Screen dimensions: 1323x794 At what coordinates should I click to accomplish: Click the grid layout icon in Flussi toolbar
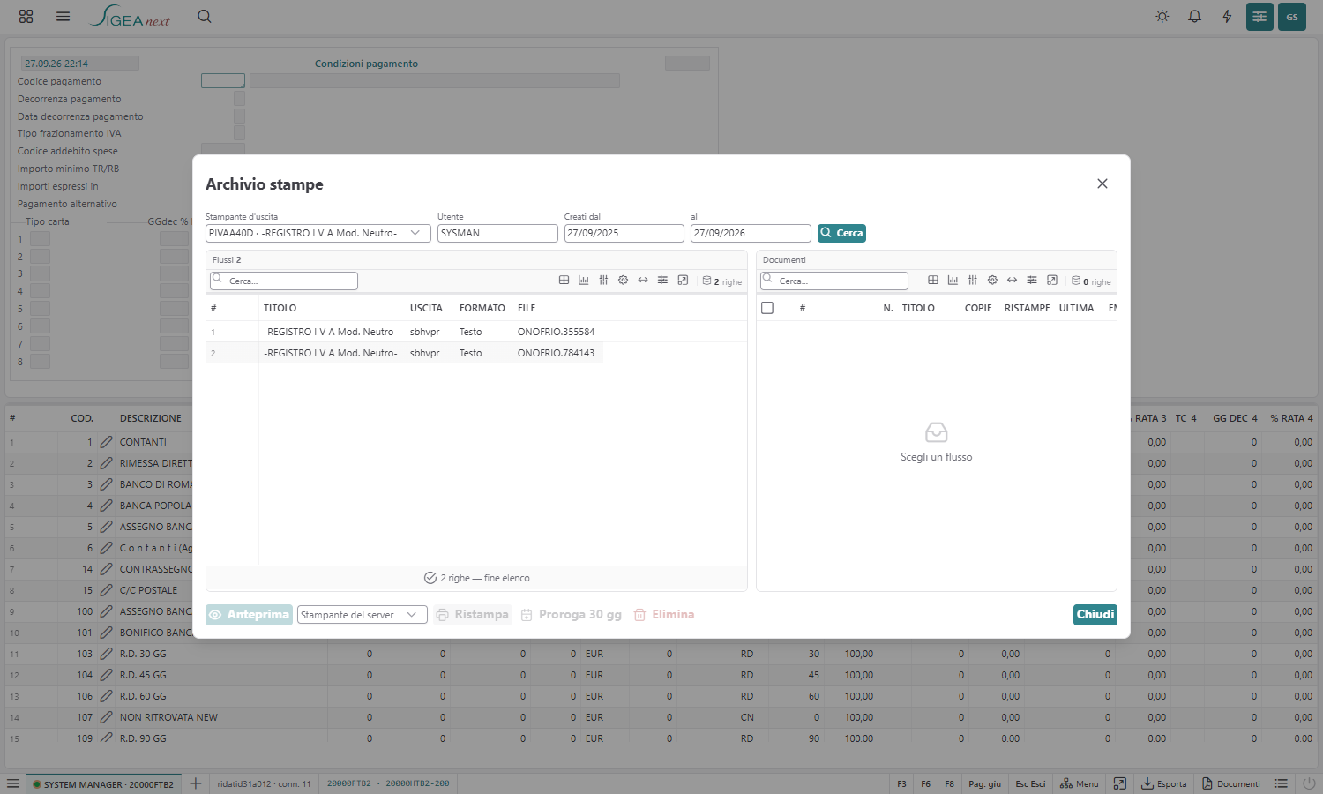[x=564, y=281]
